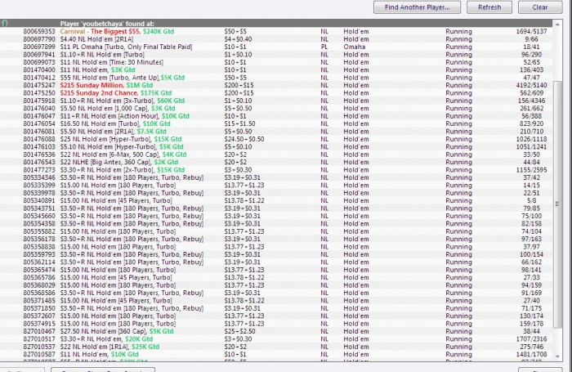Select $11 PL Omaha Turbo tournament row

point(276,47)
